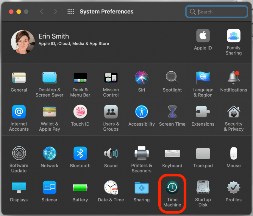Open Mission Control settings
This screenshot has height=216, width=253.
pyautogui.click(x=111, y=78)
